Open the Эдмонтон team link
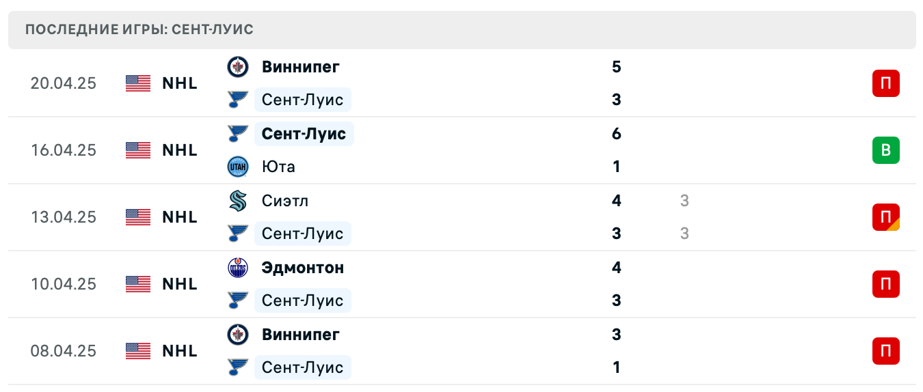 click(x=302, y=268)
